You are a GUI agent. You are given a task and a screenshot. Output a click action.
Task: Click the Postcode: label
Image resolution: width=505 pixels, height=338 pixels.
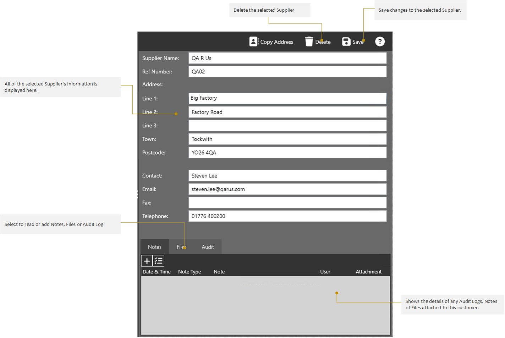tap(154, 153)
